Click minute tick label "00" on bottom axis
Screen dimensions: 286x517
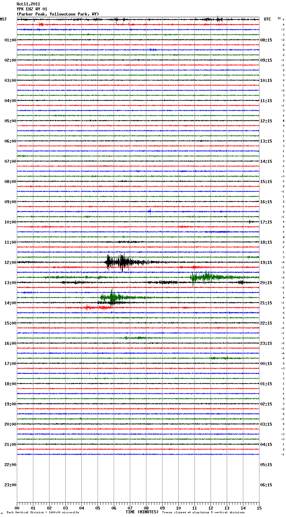coord(17,508)
